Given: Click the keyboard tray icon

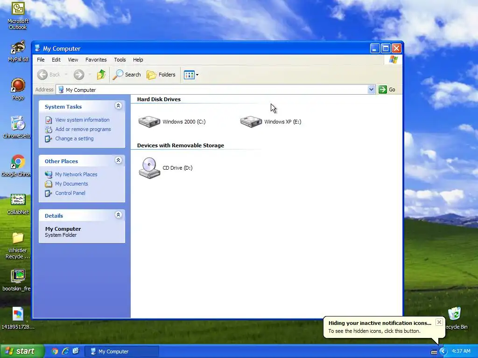Looking at the screenshot, I should tap(434, 352).
